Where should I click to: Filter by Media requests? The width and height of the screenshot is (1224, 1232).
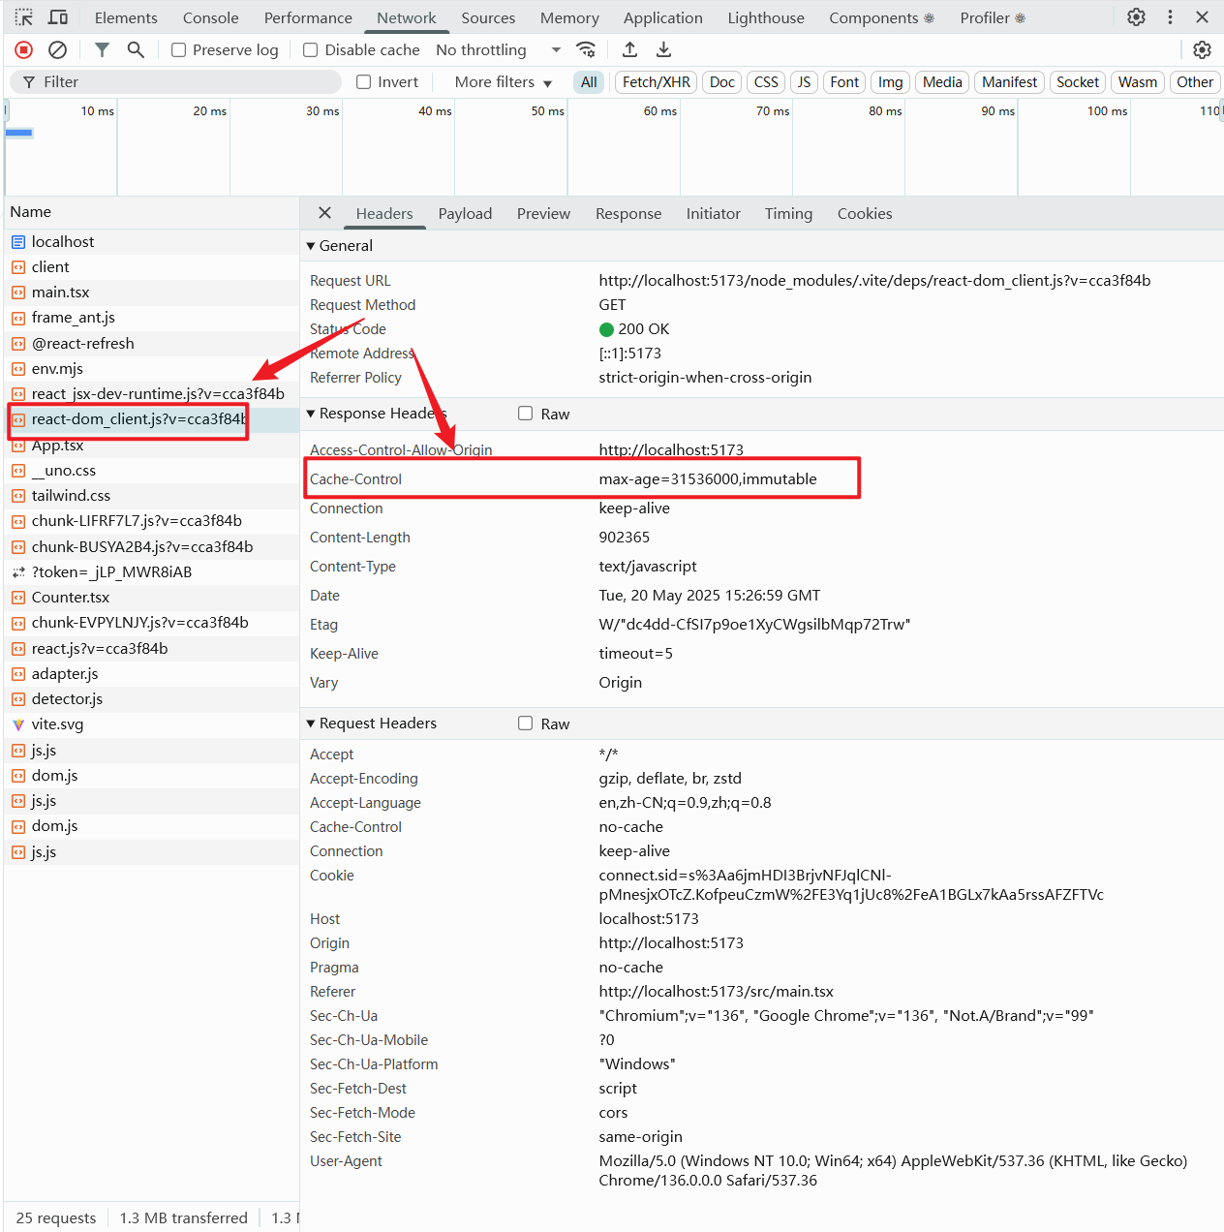(x=942, y=82)
